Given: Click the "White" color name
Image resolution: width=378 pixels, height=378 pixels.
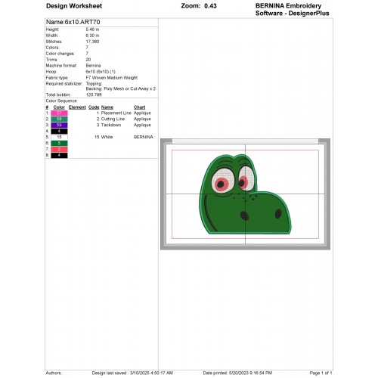Looking at the screenshot, I should [x=107, y=138].
